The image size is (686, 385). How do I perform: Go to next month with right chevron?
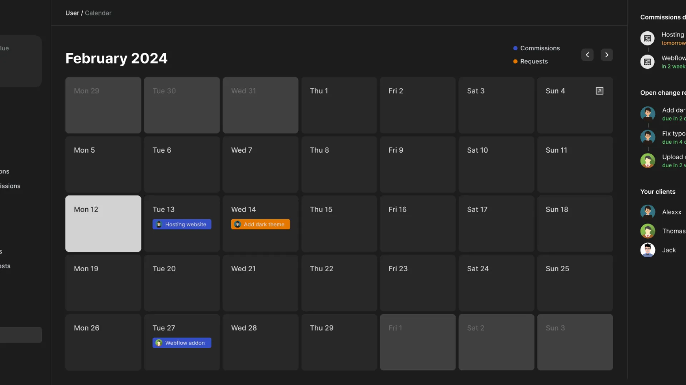click(x=606, y=55)
